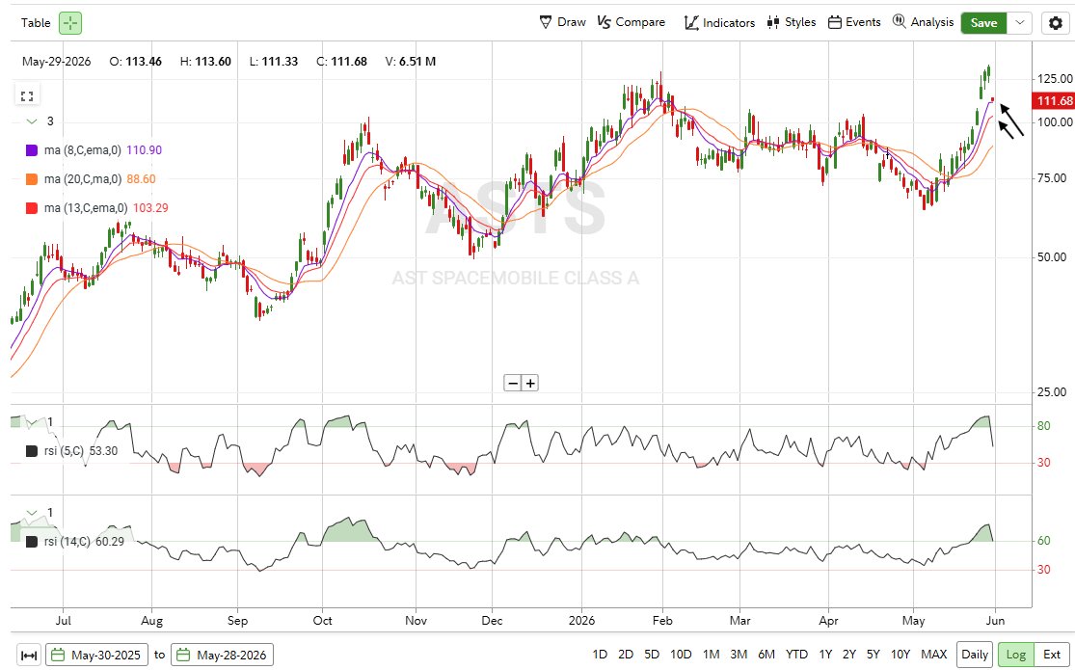Viewport: 1075px width, 670px height.
Task: Open the end date picker May-28-2026
Action: 222,655
